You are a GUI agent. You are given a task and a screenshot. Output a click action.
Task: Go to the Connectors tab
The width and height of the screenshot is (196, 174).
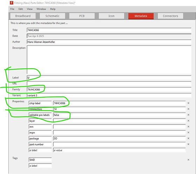170,16
